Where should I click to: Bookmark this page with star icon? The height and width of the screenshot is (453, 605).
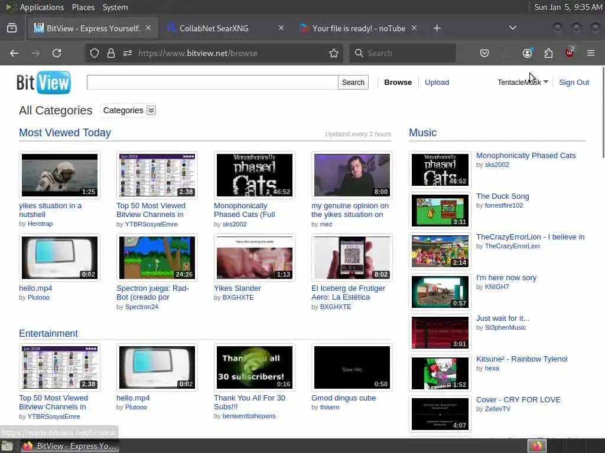(x=334, y=53)
